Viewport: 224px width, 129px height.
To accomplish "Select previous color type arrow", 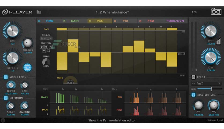I will click(193, 83).
